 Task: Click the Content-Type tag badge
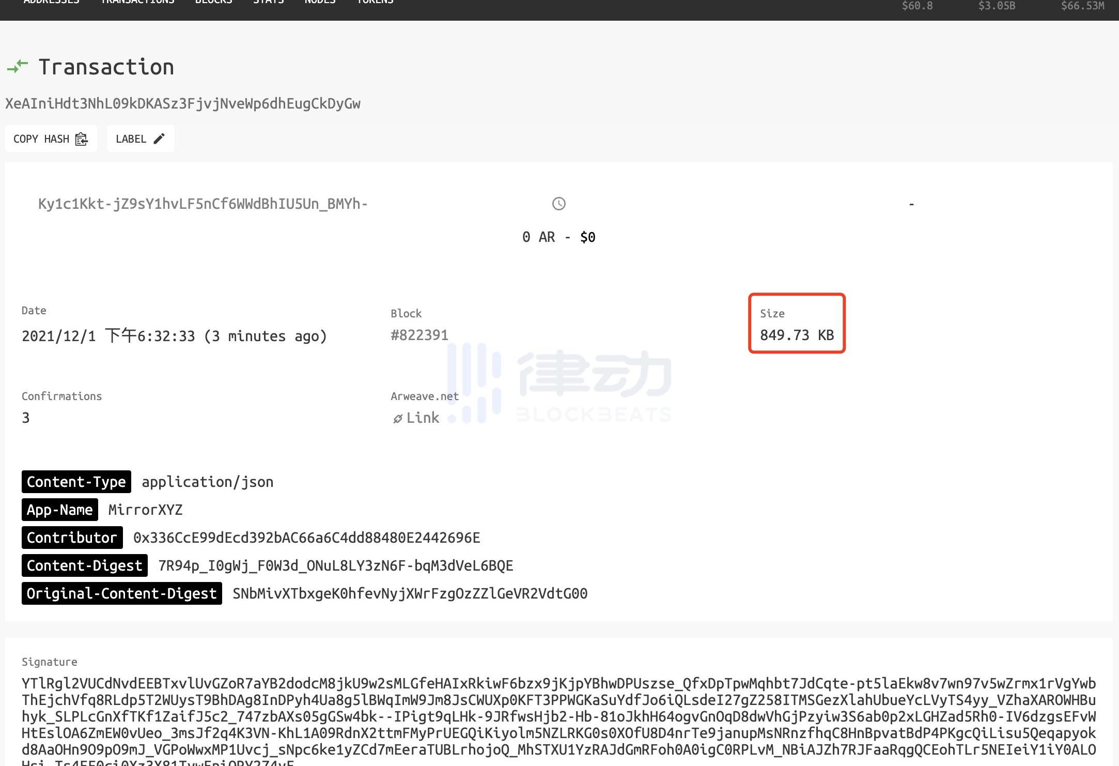(76, 482)
